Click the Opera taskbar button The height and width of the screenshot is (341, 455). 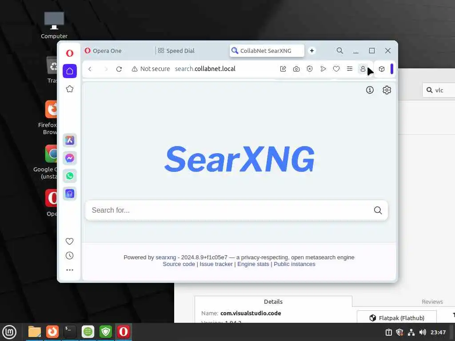point(124,332)
